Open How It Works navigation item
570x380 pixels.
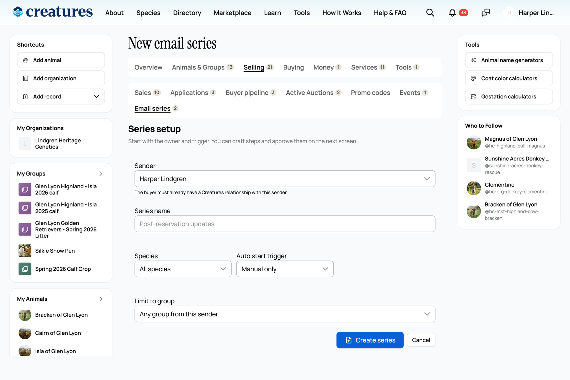(x=342, y=13)
